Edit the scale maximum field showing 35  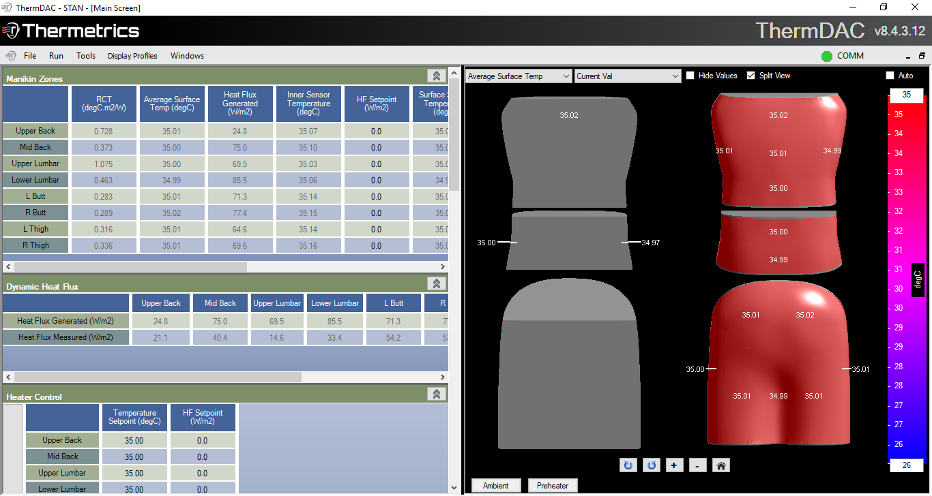point(906,95)
